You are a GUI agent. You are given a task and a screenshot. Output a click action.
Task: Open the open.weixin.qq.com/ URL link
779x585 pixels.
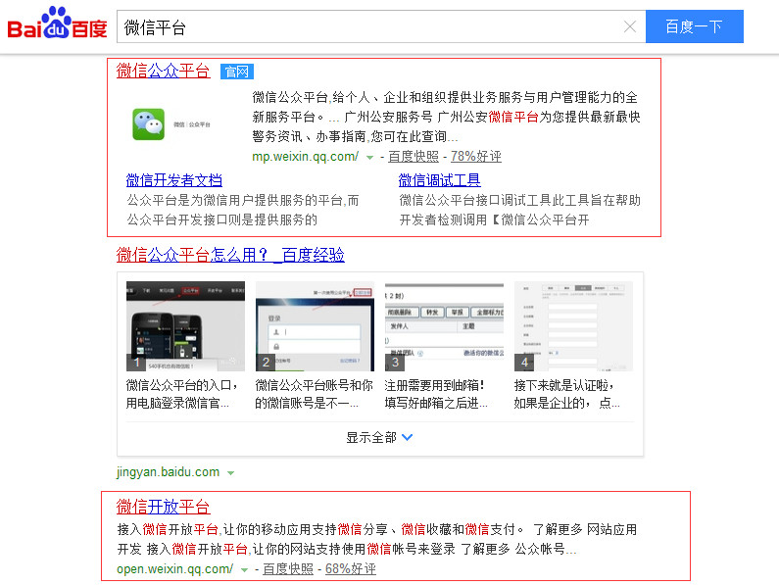(174, 568)
